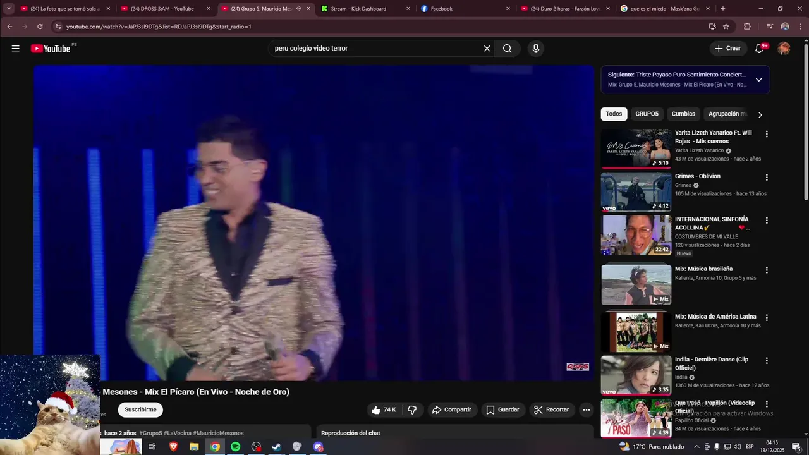Open Mix: Música brasileña thumbnail

(x=636, y=284)
